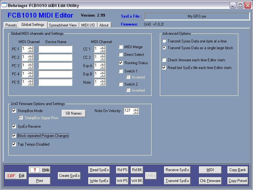The width and height of the screenshot is (253, 190).
Task: Click the Firmware version text UnO v1.0.2f
Action: click(x=154, y=24)
